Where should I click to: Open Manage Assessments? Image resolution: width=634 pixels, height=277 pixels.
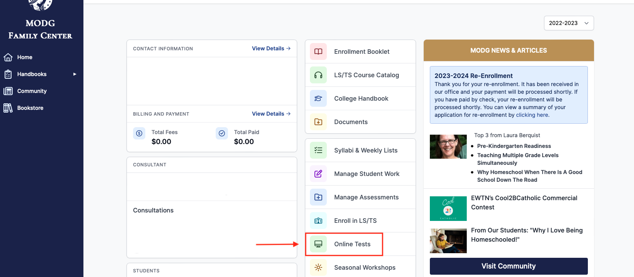[366, 197]
